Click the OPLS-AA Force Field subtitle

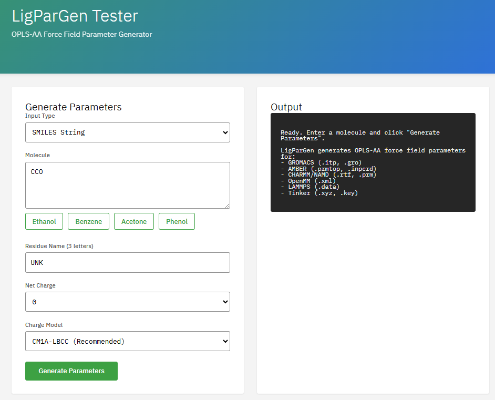(x=81, y=34)
